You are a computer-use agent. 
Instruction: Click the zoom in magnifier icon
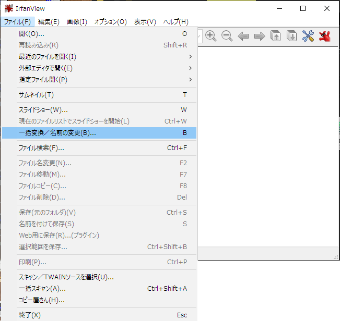pyautogui.click(x=211, y=36)
